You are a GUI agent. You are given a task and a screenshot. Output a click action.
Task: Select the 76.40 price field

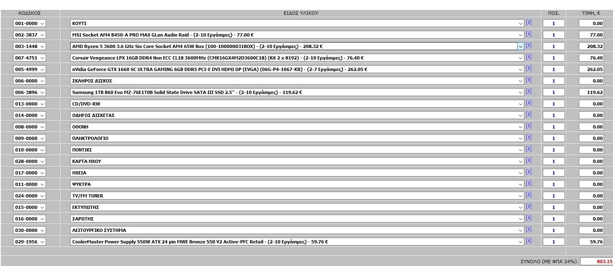591,58
